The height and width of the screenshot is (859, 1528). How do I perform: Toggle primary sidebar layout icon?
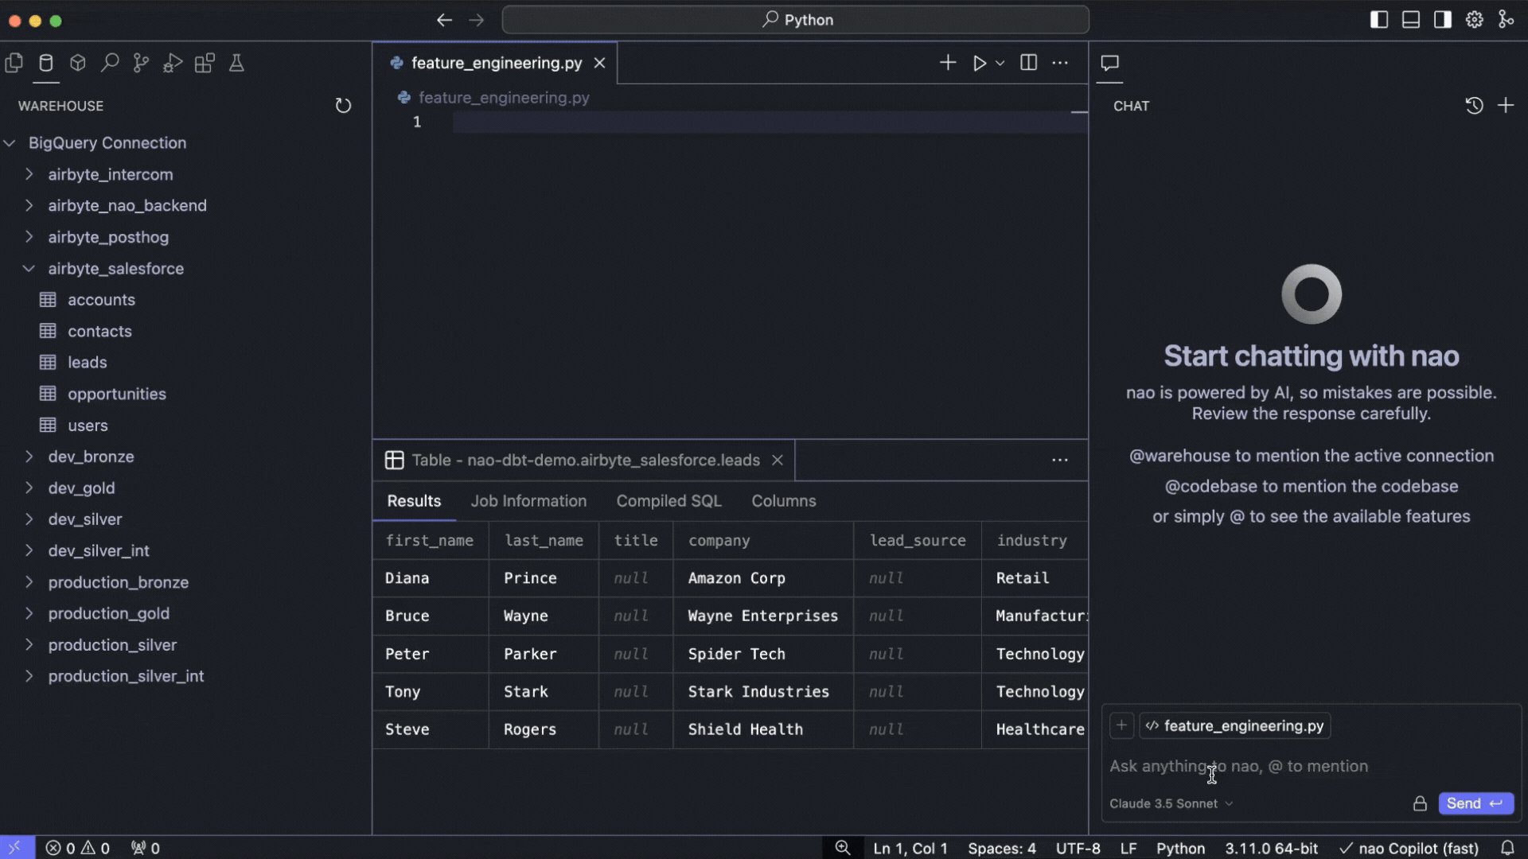pyautogui.click(x=1379, y=20)
